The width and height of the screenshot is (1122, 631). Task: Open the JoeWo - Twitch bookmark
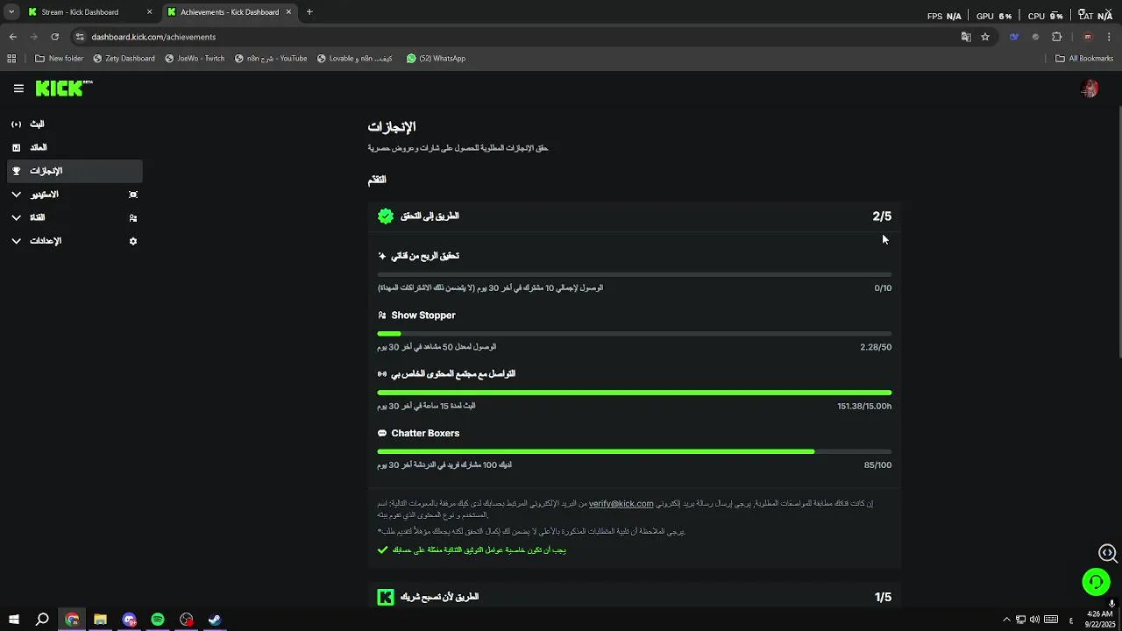coord(195,59)
